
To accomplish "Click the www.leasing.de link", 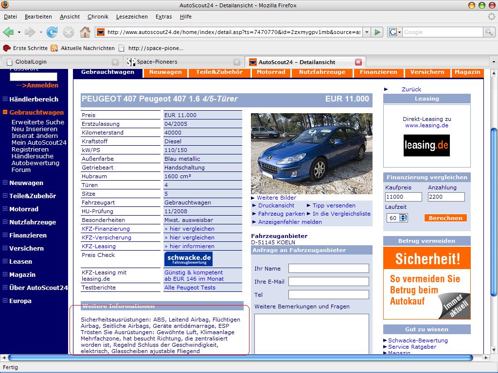I will tap(427, 125).
